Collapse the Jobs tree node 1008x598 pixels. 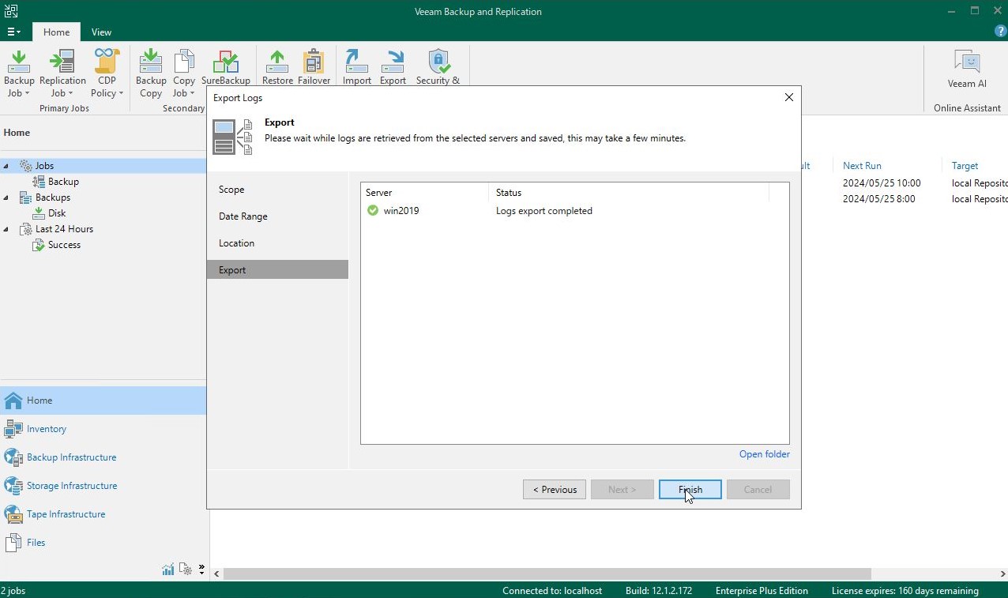tap(7, 166)
